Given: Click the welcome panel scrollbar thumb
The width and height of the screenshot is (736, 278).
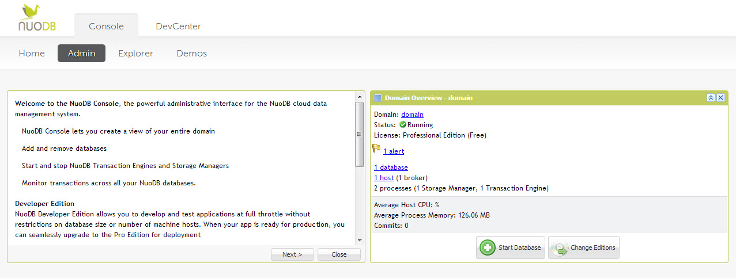Looking at the screenshot, I should pyautogui.click(x=360, y=134).
